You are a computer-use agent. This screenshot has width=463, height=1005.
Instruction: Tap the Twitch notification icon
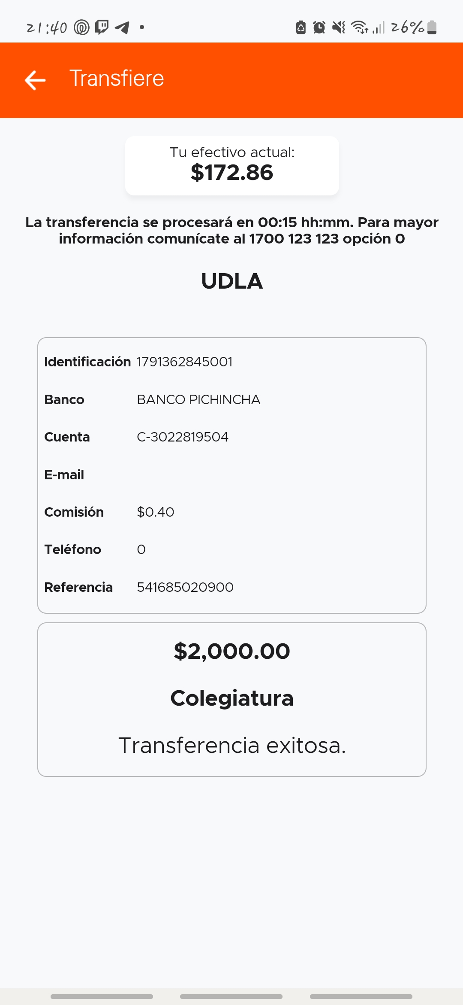[102, 27]
